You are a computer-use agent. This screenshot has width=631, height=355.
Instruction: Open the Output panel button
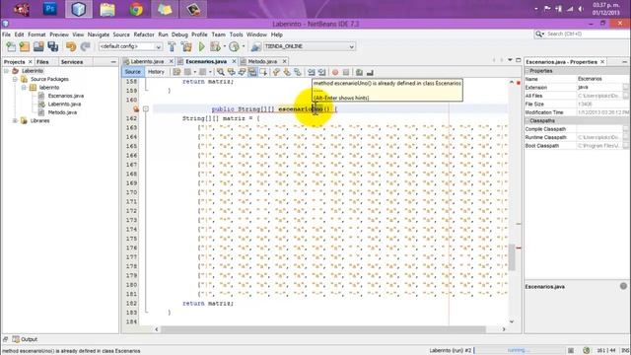pos(25,339)
